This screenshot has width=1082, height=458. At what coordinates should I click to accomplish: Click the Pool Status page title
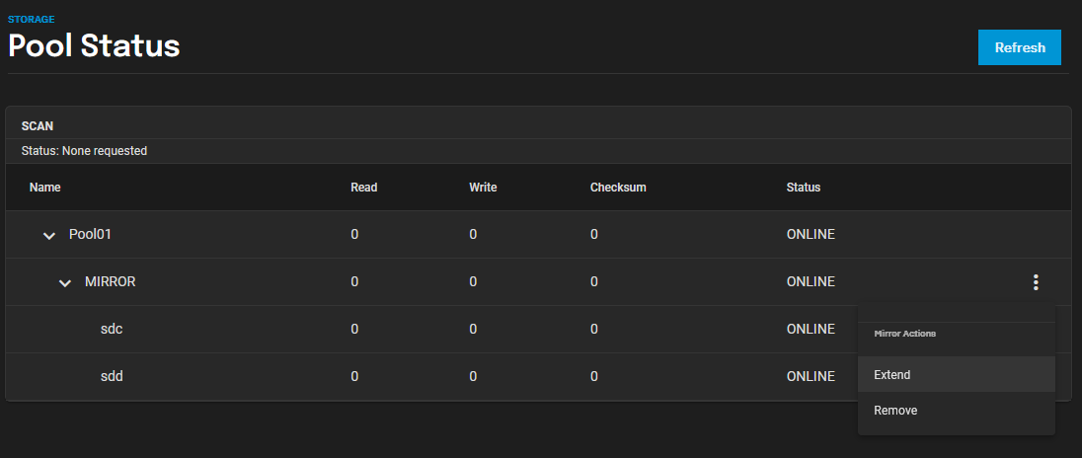[94, 45]
